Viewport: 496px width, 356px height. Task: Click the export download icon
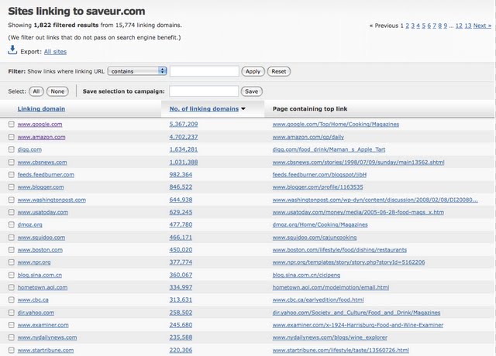[12, 50]
